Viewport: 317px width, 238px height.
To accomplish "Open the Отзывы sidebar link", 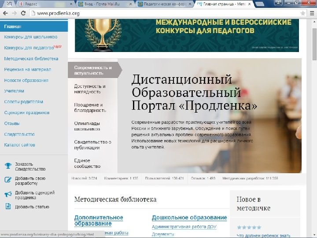I will pyautogui.click(x=12, y=123).
